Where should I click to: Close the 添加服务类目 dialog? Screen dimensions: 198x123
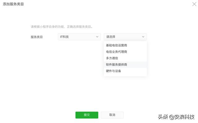pyautogui.click(x=194, y=4)
